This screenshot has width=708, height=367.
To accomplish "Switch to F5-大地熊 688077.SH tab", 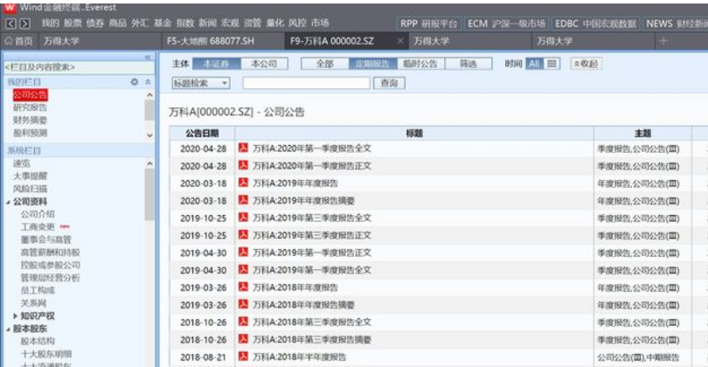I will 211,41.
